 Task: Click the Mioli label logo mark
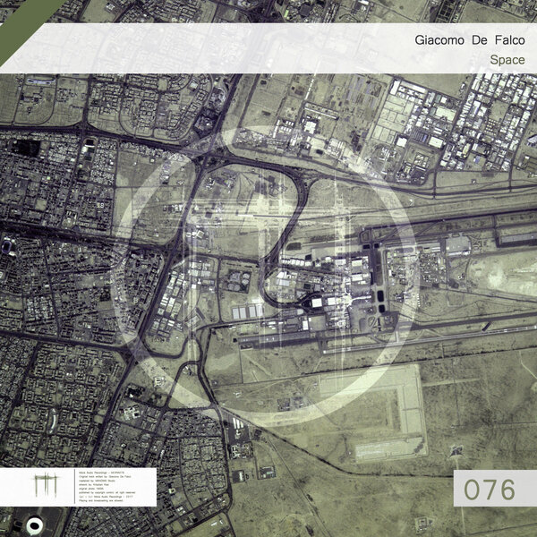46,485
